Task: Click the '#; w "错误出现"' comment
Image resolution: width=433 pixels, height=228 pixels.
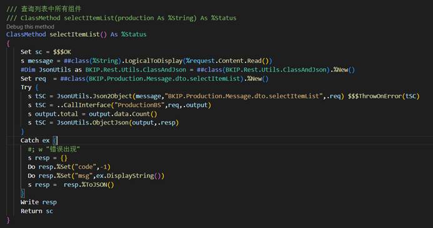Action: (54, 150)
